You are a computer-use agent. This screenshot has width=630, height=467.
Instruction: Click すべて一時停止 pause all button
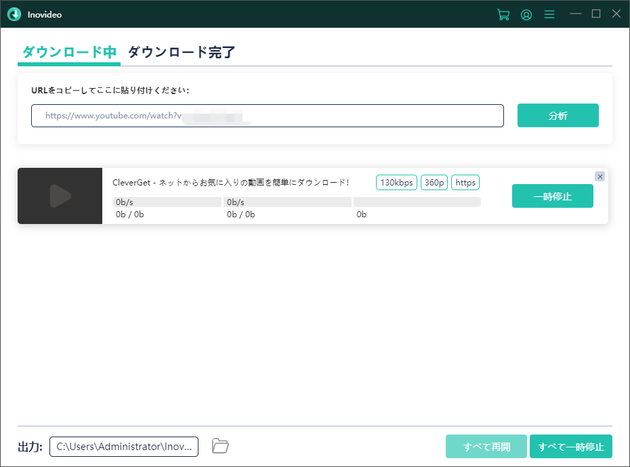pos(570,446)
